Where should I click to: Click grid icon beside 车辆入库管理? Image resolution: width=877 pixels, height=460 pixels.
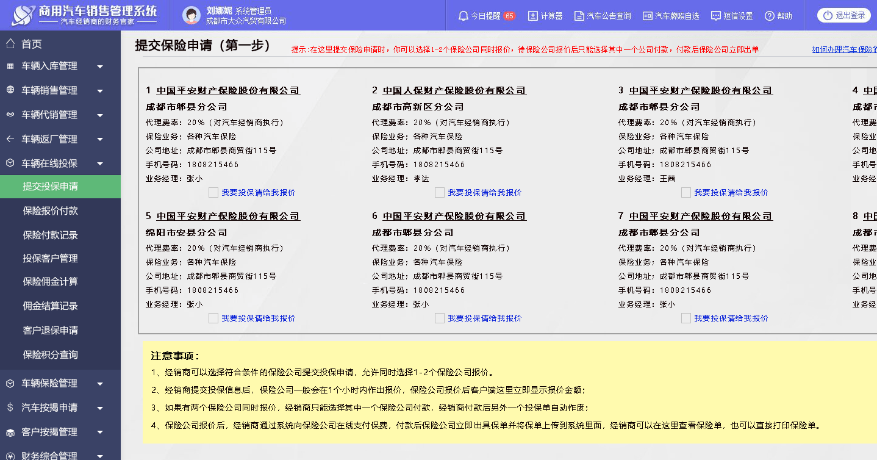tap(10, 66)
